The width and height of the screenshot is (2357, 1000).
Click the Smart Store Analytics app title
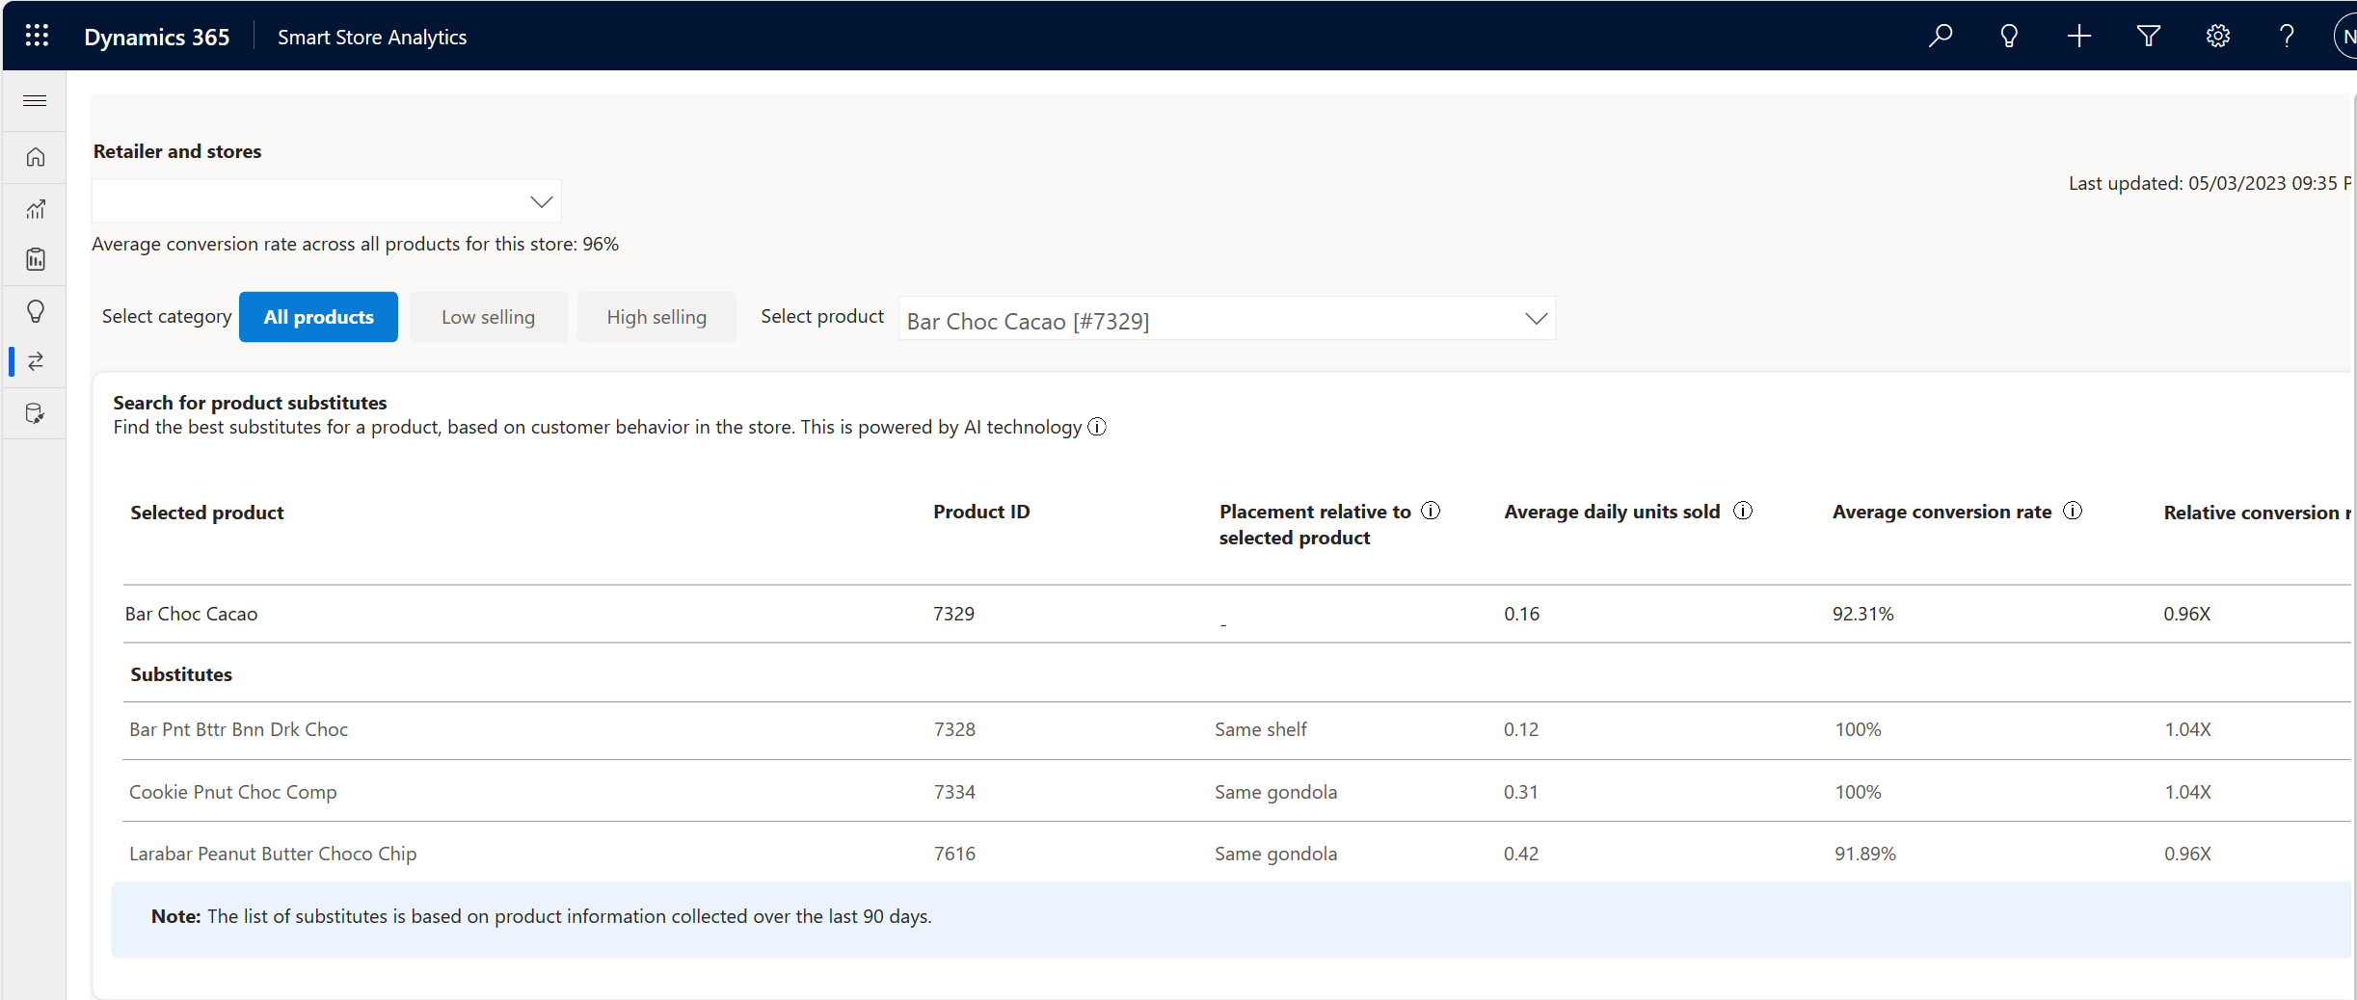(372, 37)
